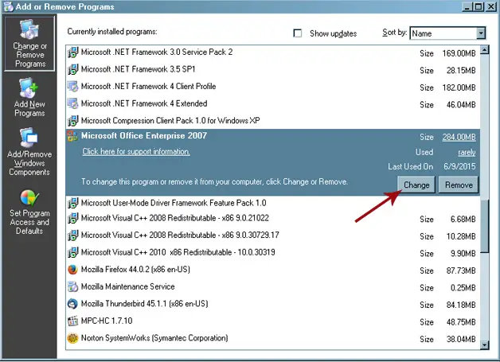This screenshot has width=500, height=362.
Task: Click the scrollbar up arrow
Action: click(x=485, y=49)
